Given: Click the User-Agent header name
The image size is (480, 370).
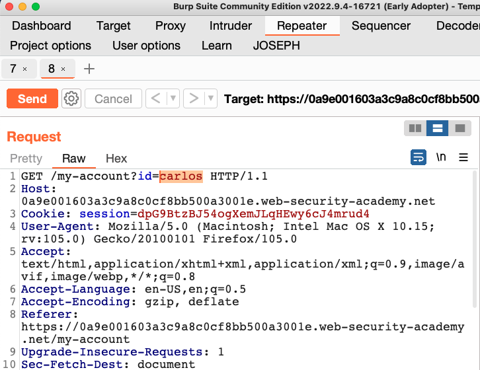Looking at the screenshot, I should point(58,227).
